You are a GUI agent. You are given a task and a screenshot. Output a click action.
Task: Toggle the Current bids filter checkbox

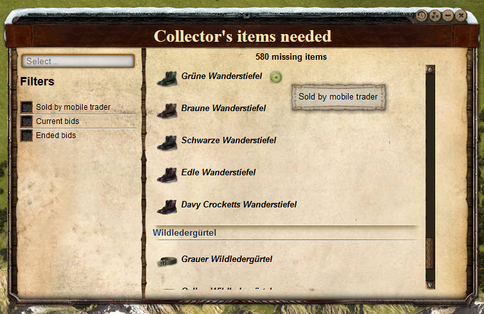pyautogui.click(x=26, y=121)
